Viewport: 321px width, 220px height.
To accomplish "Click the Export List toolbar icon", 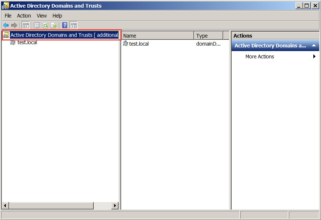I will 54,25.
